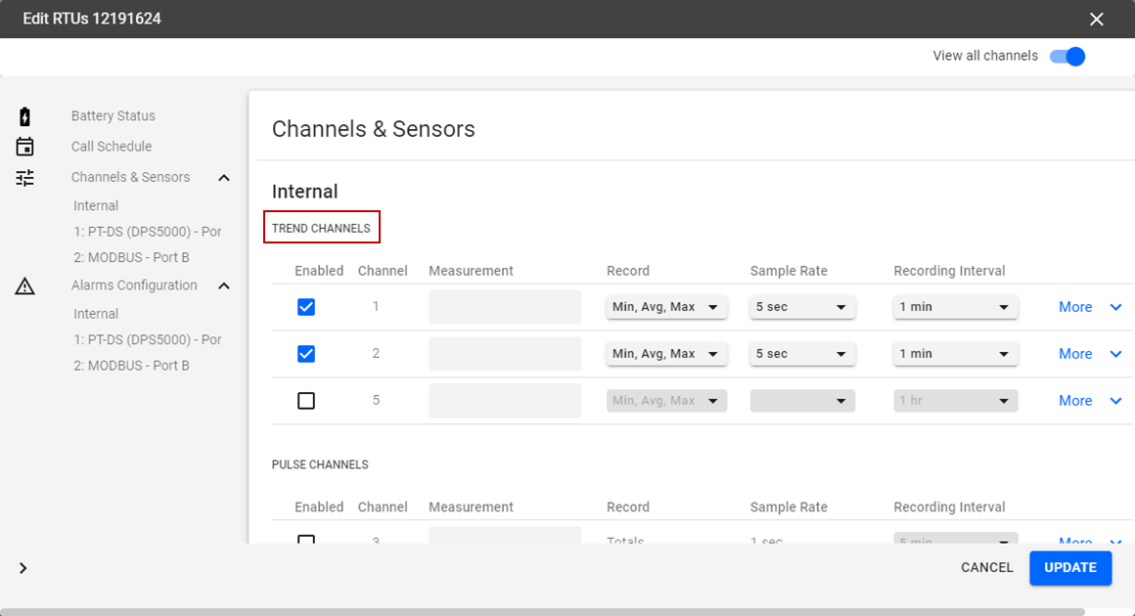
Task: Enable trend channel 5 checkbox
Action: point(306,401)
